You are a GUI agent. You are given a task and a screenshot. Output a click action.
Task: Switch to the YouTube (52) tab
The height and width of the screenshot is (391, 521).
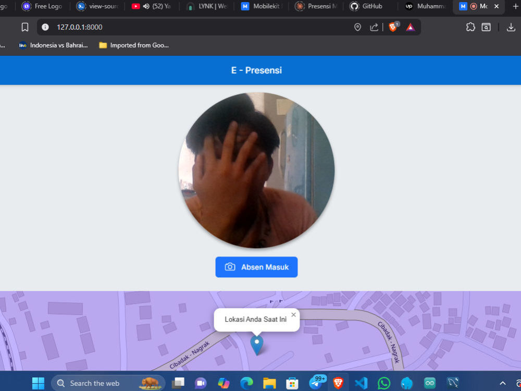(x=152, y=6)
